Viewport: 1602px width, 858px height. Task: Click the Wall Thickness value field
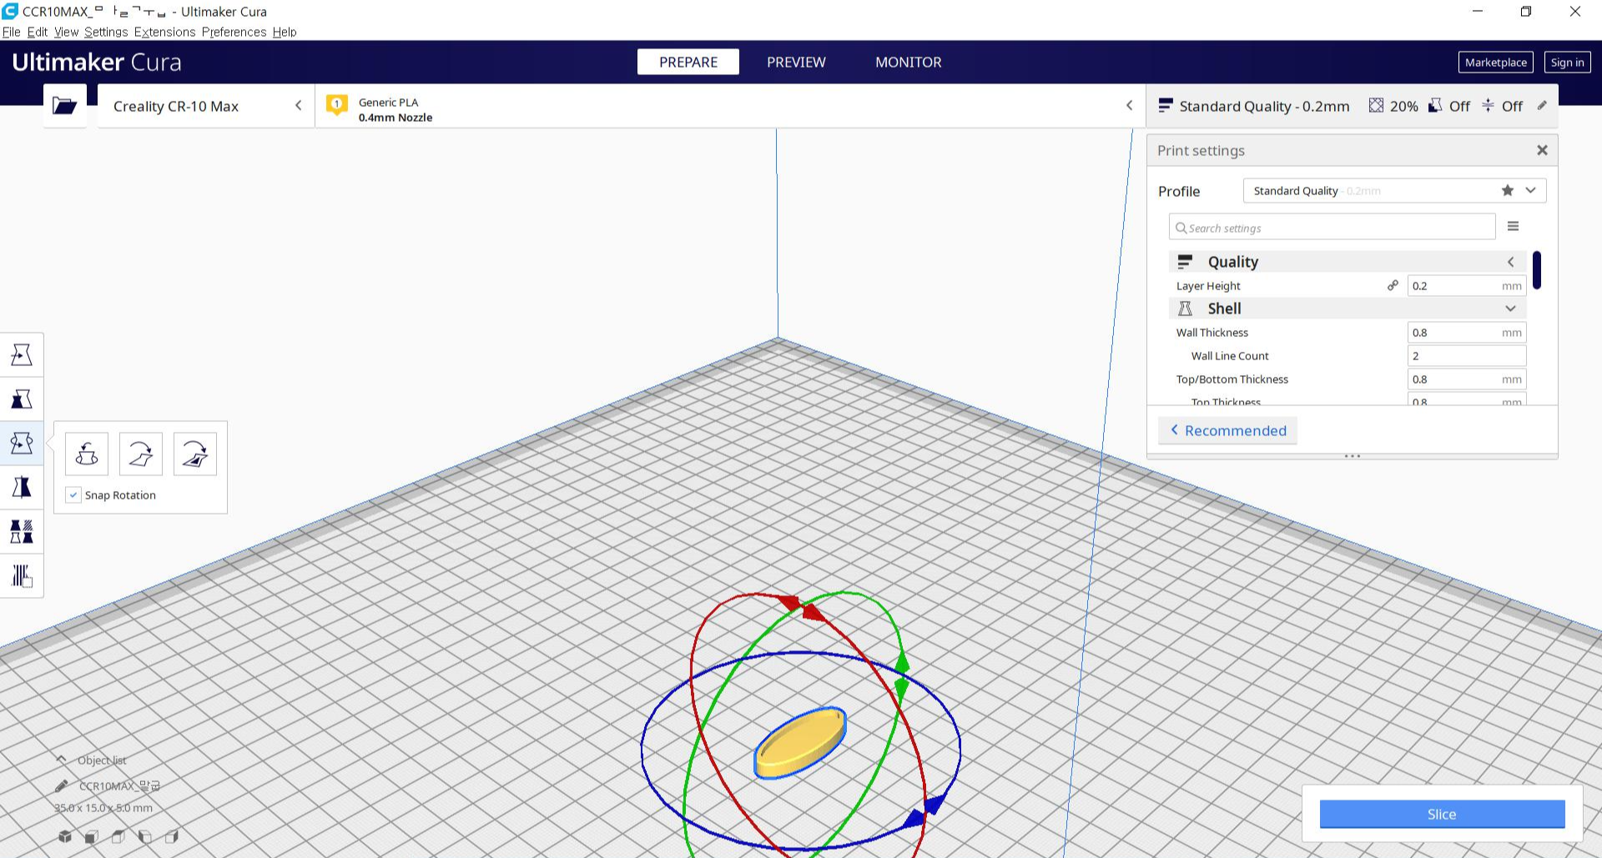[x=1467, y=332]
